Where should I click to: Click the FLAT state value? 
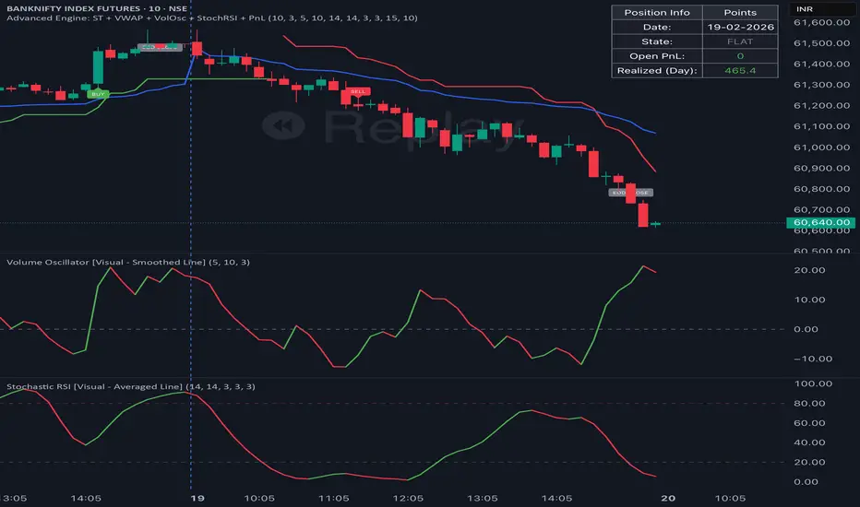pos(740,41)
